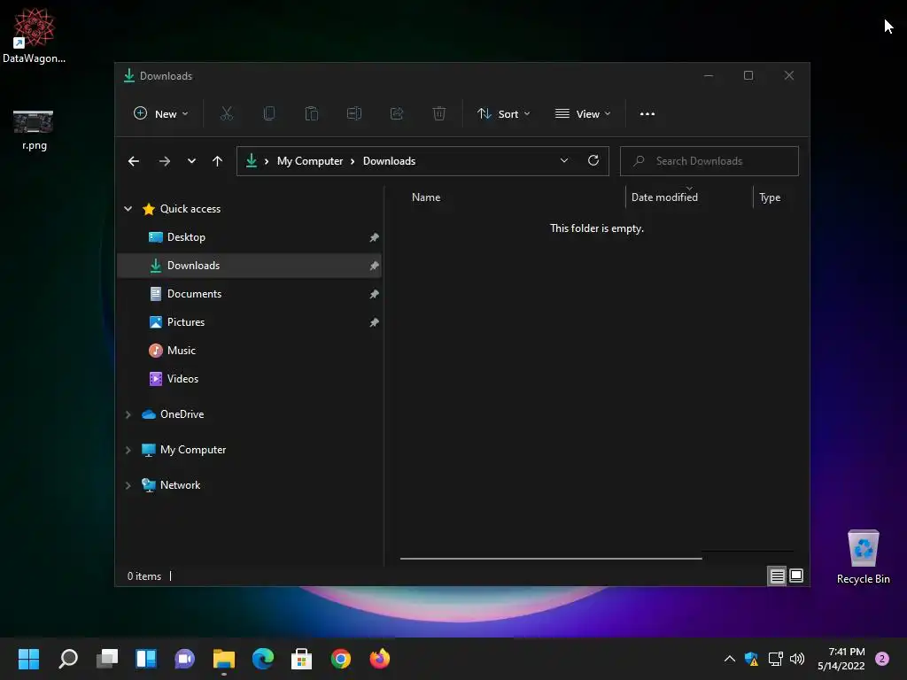Click the 0 items status text
This screenshot has height=680, width=907.
pos(144,576)
